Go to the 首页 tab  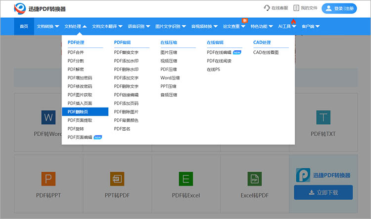[24, 27]
